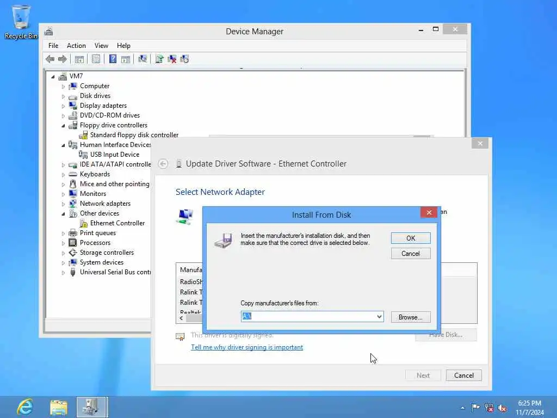Select the Storage controllers category
The height and width of the screenshot is (418, 557).
click(x=107, y=253)
